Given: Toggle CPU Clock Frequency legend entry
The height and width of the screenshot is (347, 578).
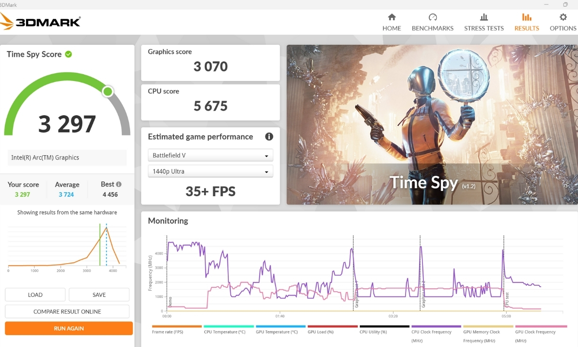Looking at the screenshot, I should click(436, 334).
